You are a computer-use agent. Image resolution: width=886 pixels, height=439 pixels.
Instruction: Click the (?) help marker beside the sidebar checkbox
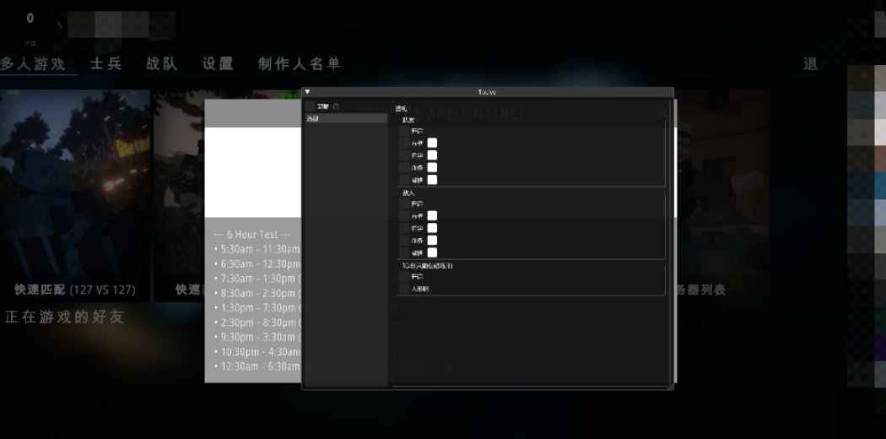click(336, 106)
